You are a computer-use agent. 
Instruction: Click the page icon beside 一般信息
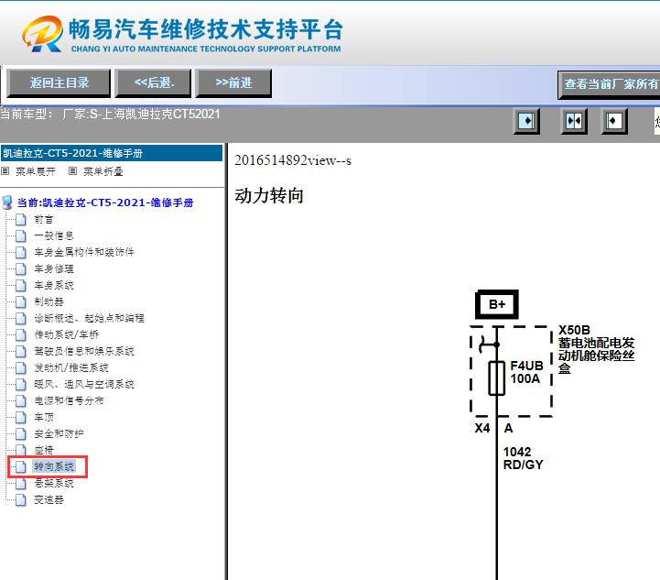[21, 235]
